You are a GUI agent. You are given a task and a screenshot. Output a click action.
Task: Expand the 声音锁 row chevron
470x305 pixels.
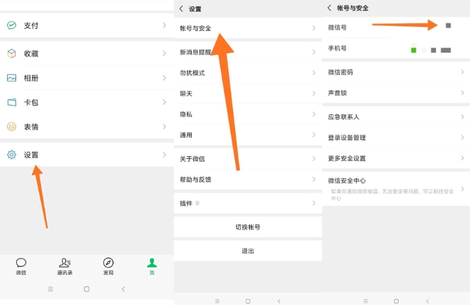[x=462, y=93]
